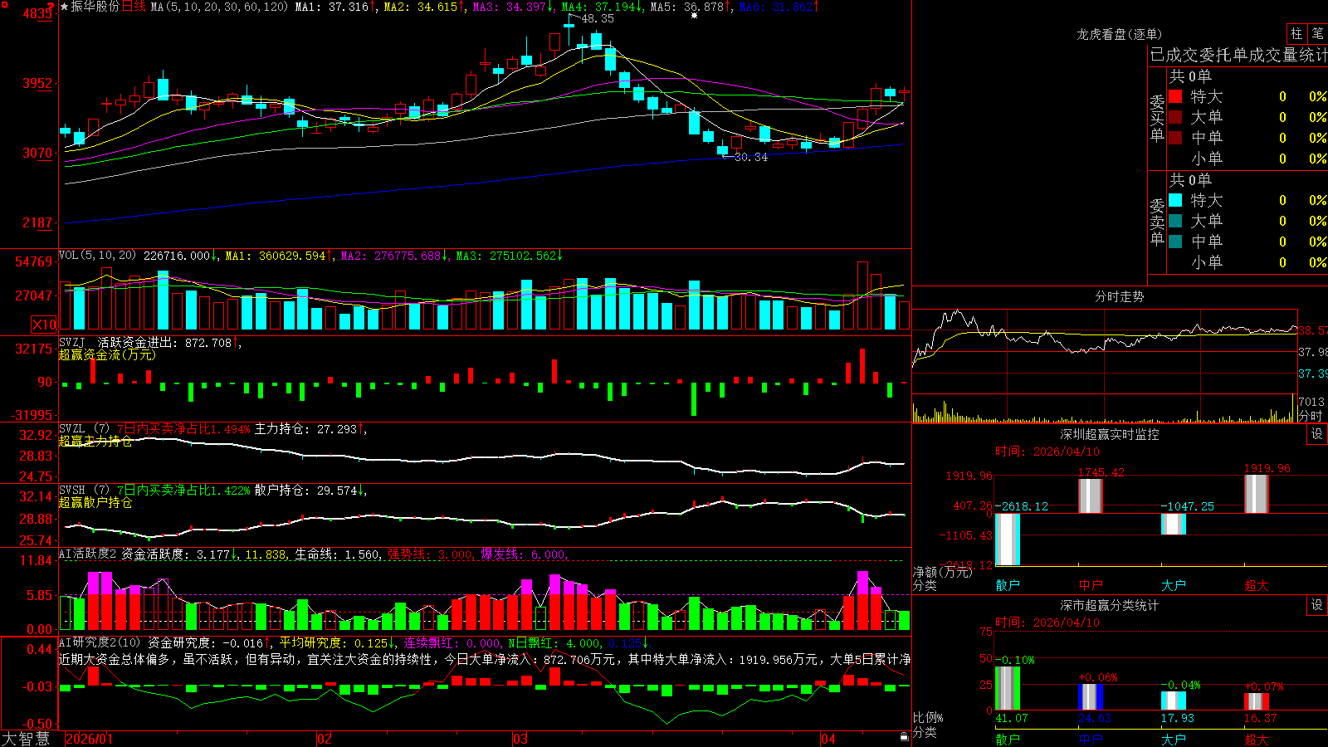Click the 龙虎看盘(逐单) panel title
This screenshot has width=1328, height=747.
[1120, 34]
